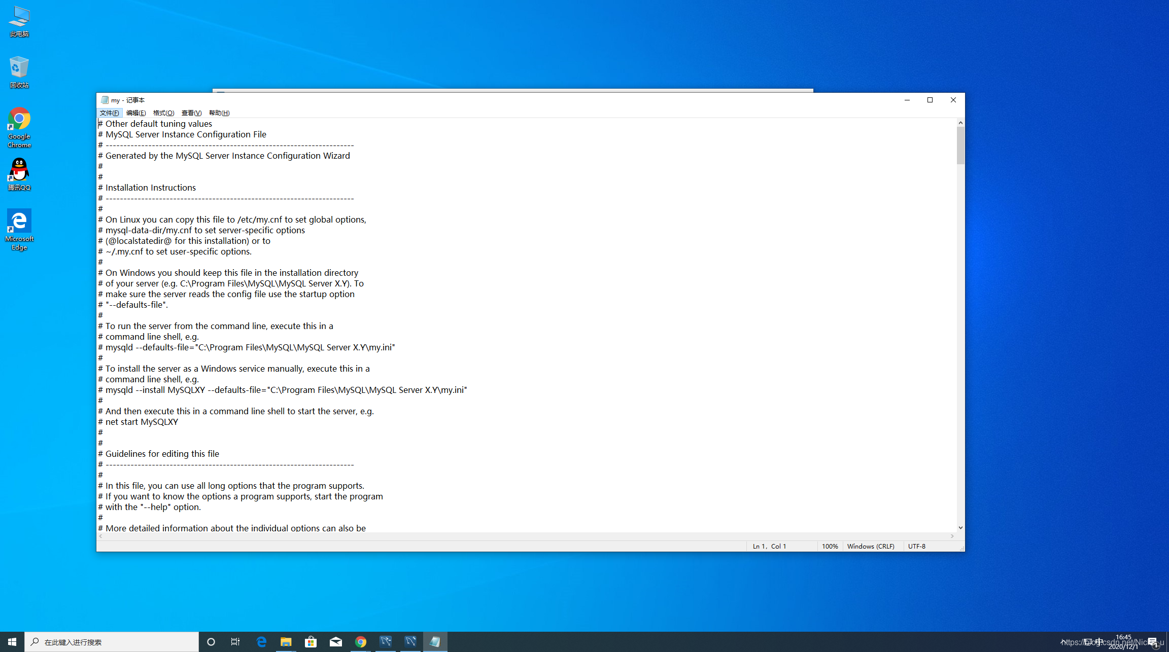Click the taskbar search input box
The width and height of the screenshot is (1169, 652).
coord(112,642)
